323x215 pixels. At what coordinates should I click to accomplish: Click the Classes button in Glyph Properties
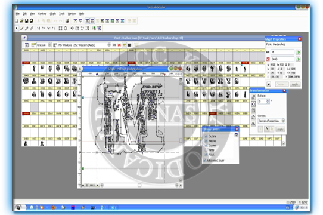(282, 84)
